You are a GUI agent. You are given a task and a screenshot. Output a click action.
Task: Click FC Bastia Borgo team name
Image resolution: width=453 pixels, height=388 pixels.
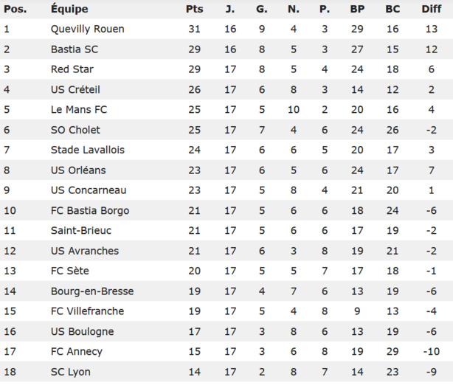click(x=90, y=210)
